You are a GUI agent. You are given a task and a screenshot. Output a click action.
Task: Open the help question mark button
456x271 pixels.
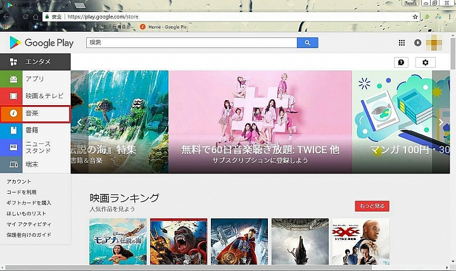tap(401, 62)
